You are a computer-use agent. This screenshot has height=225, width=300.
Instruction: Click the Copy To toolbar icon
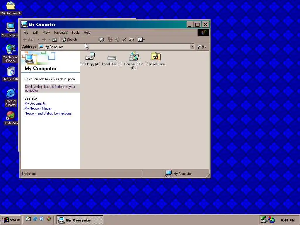point(117,40)
